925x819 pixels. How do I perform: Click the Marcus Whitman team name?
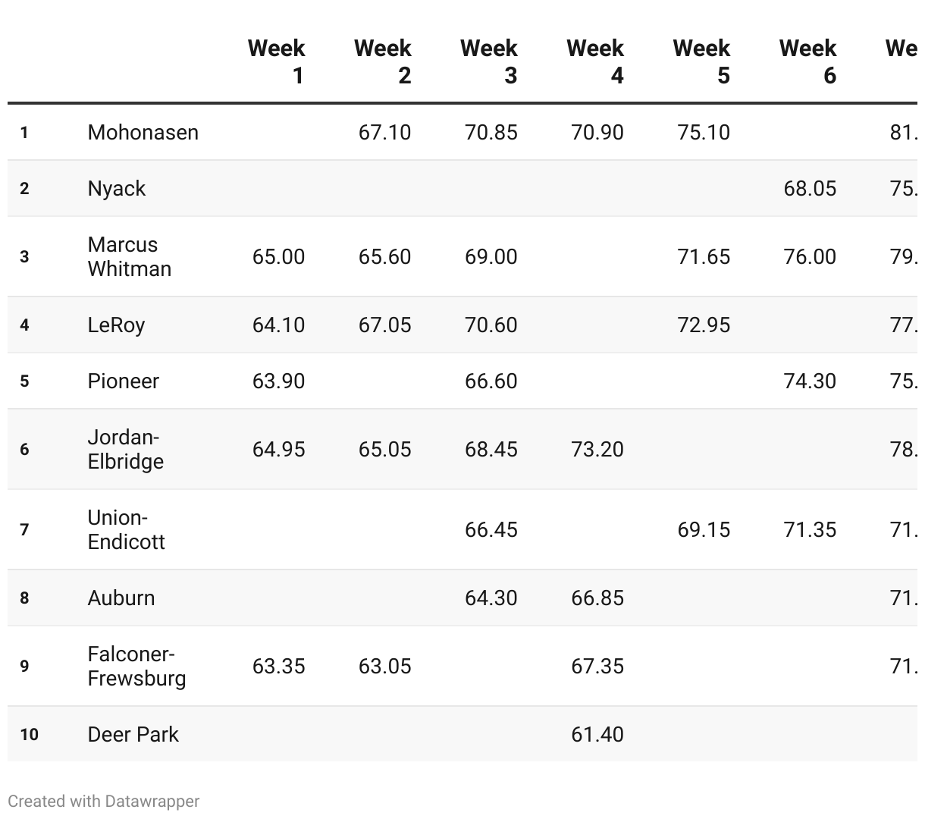pos(130,256)
